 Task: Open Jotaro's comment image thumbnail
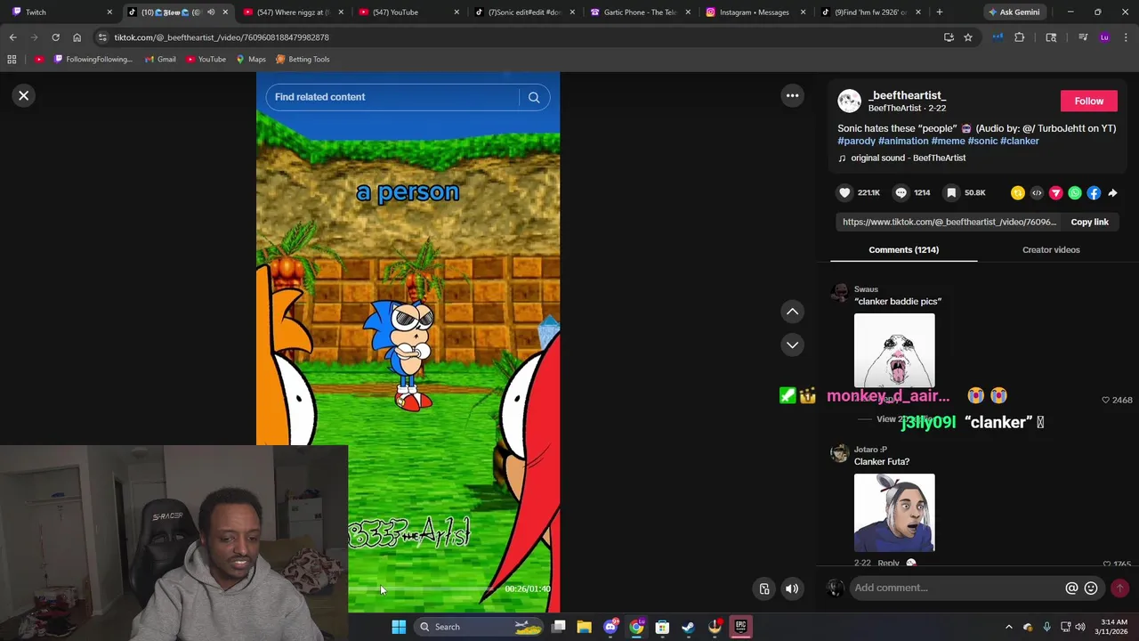click(894, 513)
